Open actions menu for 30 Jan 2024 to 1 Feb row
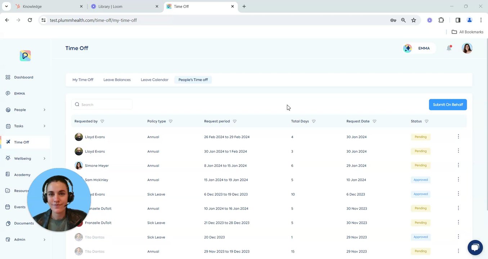The width and height of the screenshot is (488, 259). 458,151
